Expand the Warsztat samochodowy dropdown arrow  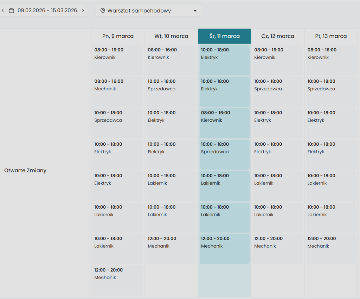click(x=195, y=11)
